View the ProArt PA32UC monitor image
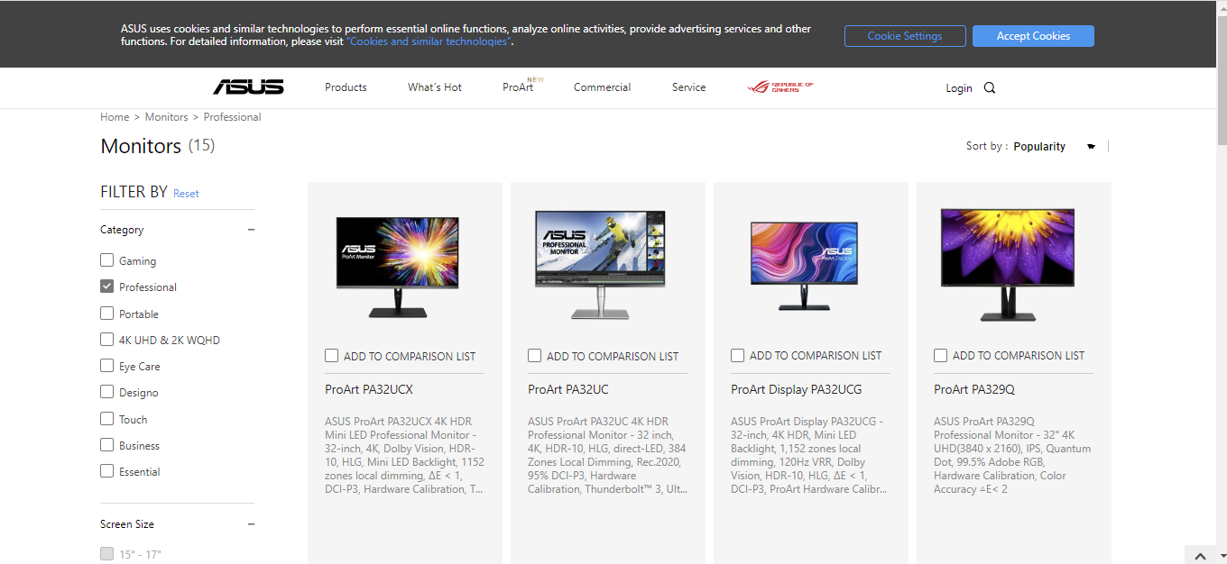The image size is (1227, 564). tap(600, 265)
